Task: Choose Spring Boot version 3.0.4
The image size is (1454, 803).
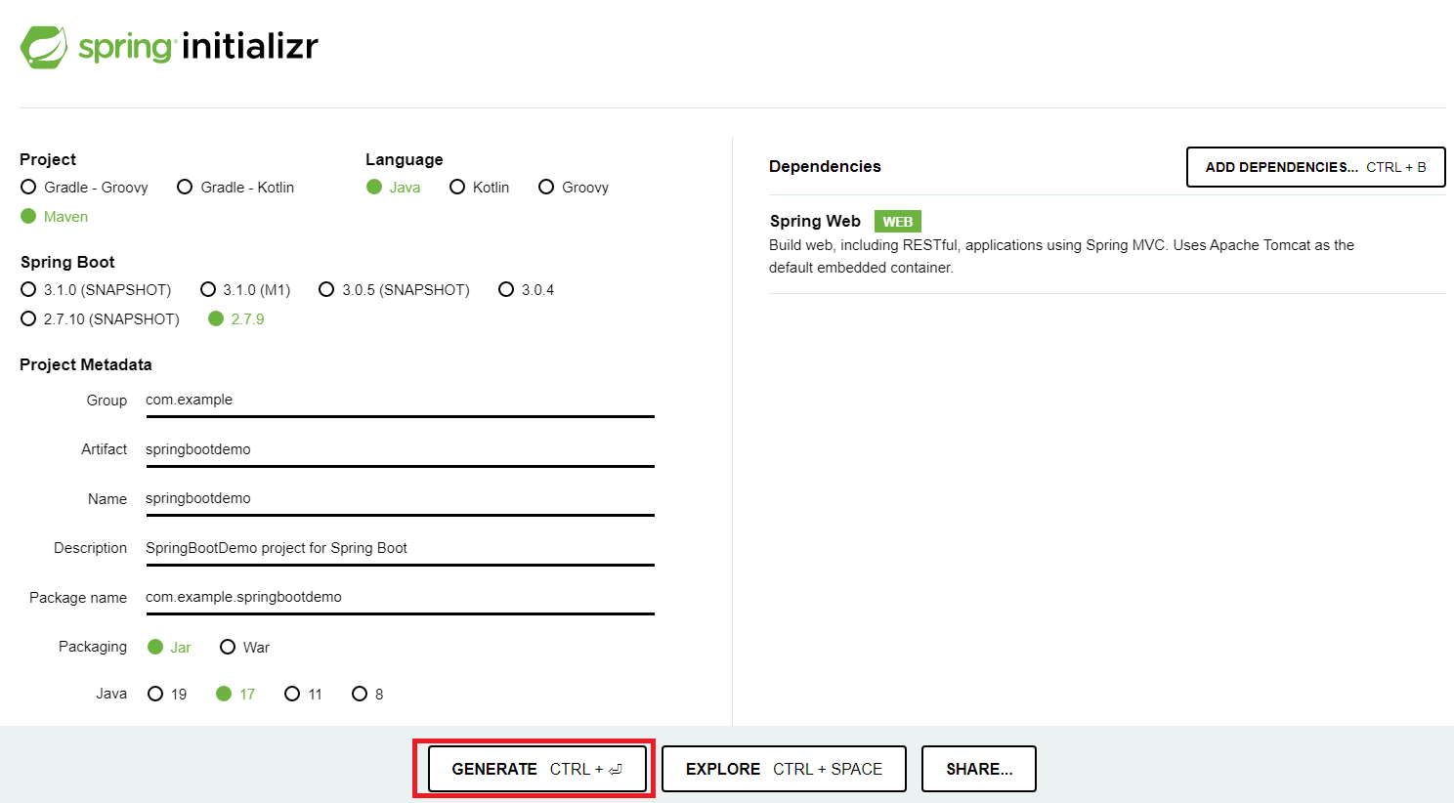Action: coord(526,289)
